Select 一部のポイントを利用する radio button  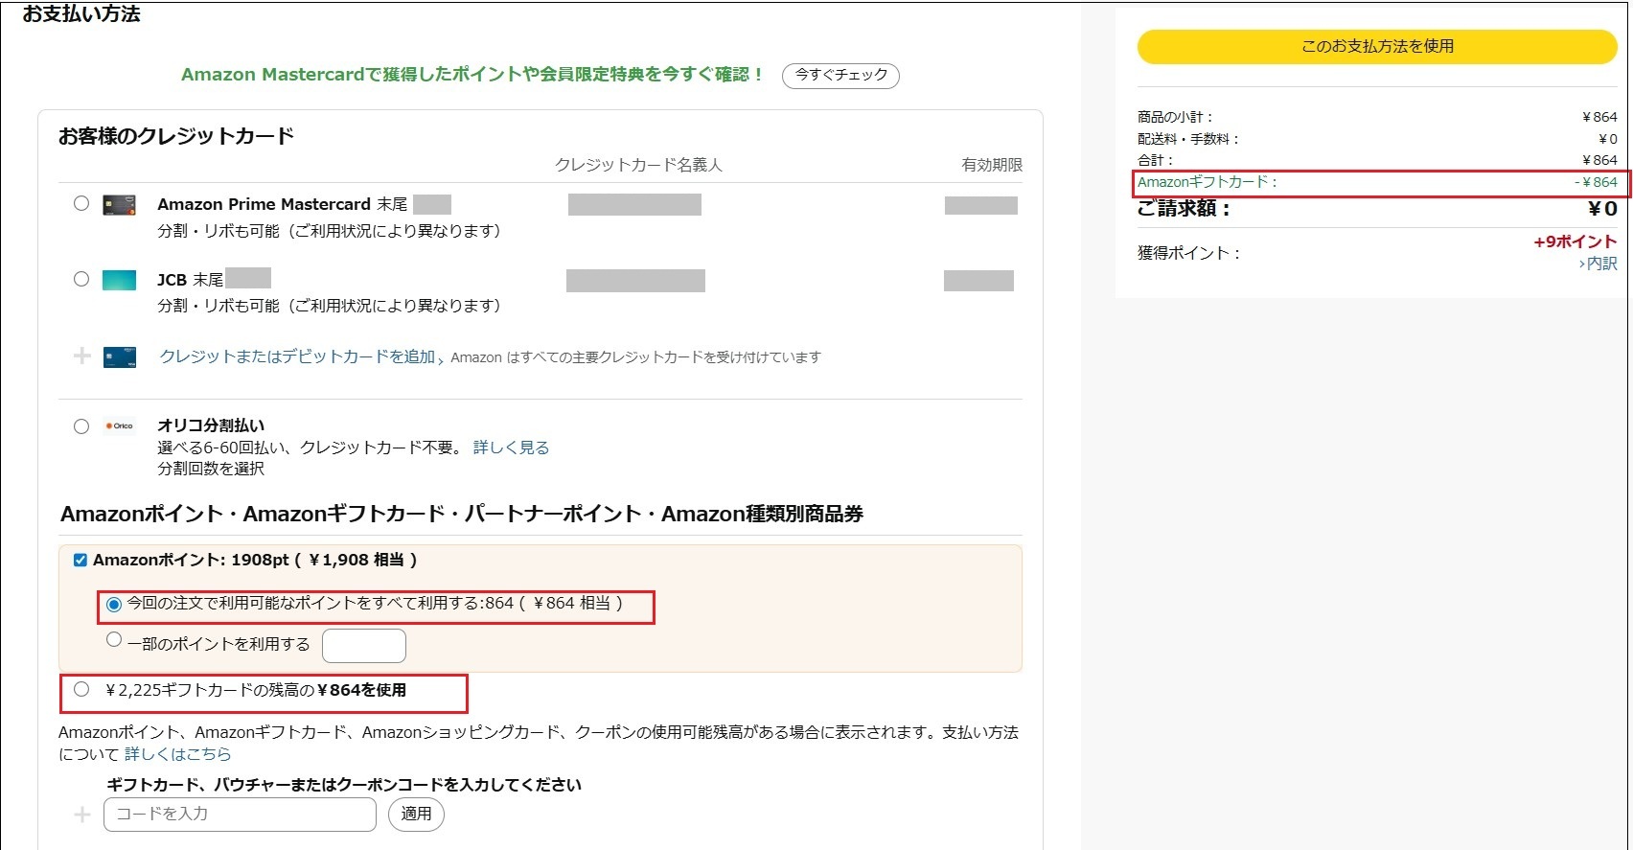114,640
